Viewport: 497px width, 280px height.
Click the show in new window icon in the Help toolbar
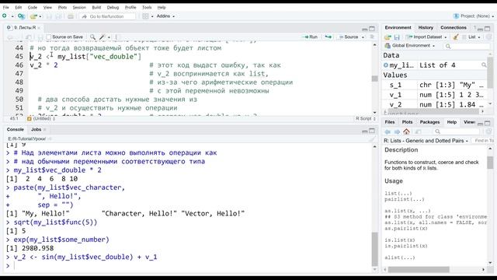418,131
